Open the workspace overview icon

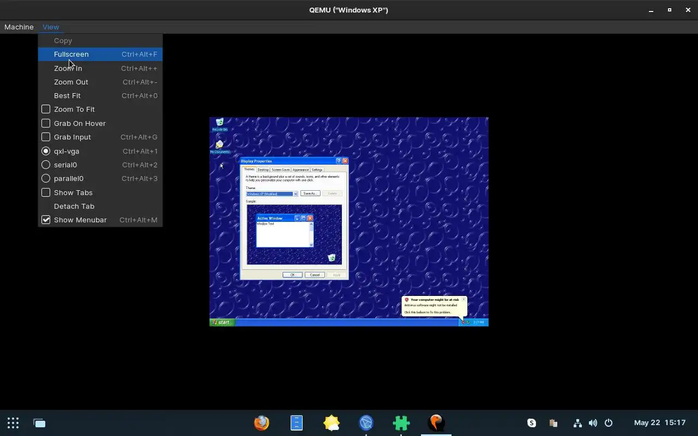pyautogui.click(x=39, y=423)
